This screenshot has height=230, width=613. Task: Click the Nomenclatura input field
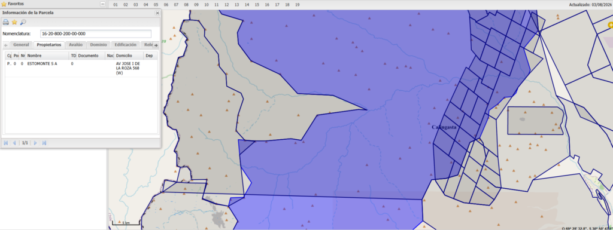(x=96, y=34)
